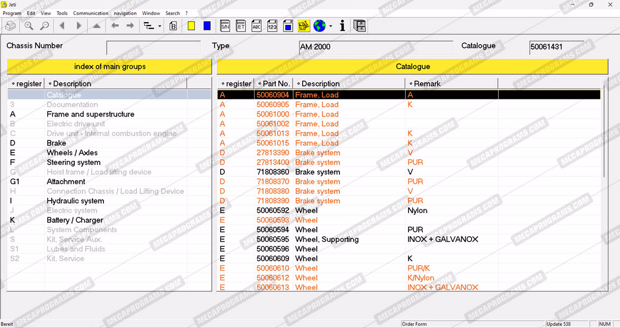Open the Tools menu
This screenshot has width=620, height=328.
62,13
